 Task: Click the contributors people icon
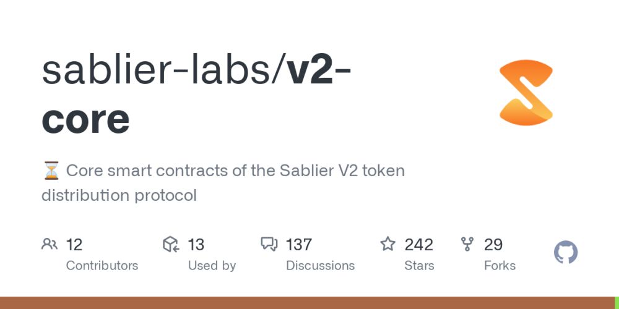(50, 244)
